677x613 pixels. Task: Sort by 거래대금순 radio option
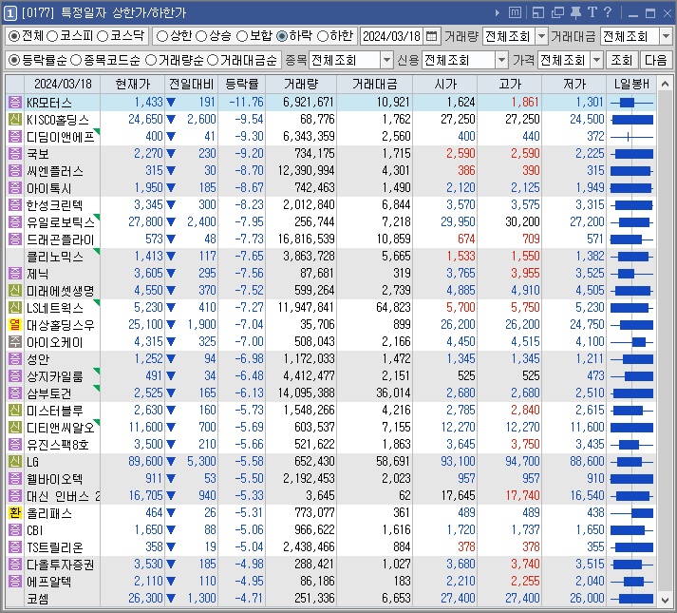pyautogui.click(x=242, y=61)
